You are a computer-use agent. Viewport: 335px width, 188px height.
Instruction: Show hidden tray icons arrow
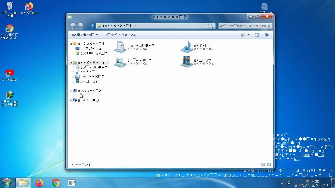(282, 183)
